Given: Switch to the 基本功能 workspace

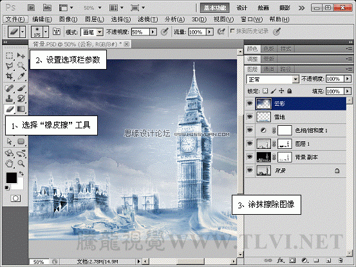Looking at the screenshot, I should (215, 8).
